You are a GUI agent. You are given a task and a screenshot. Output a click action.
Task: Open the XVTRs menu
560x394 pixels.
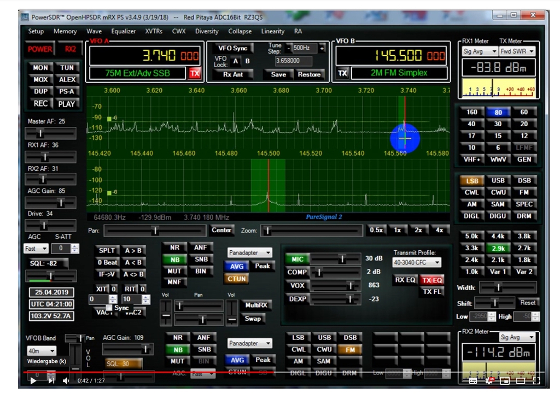pos(154,31)
